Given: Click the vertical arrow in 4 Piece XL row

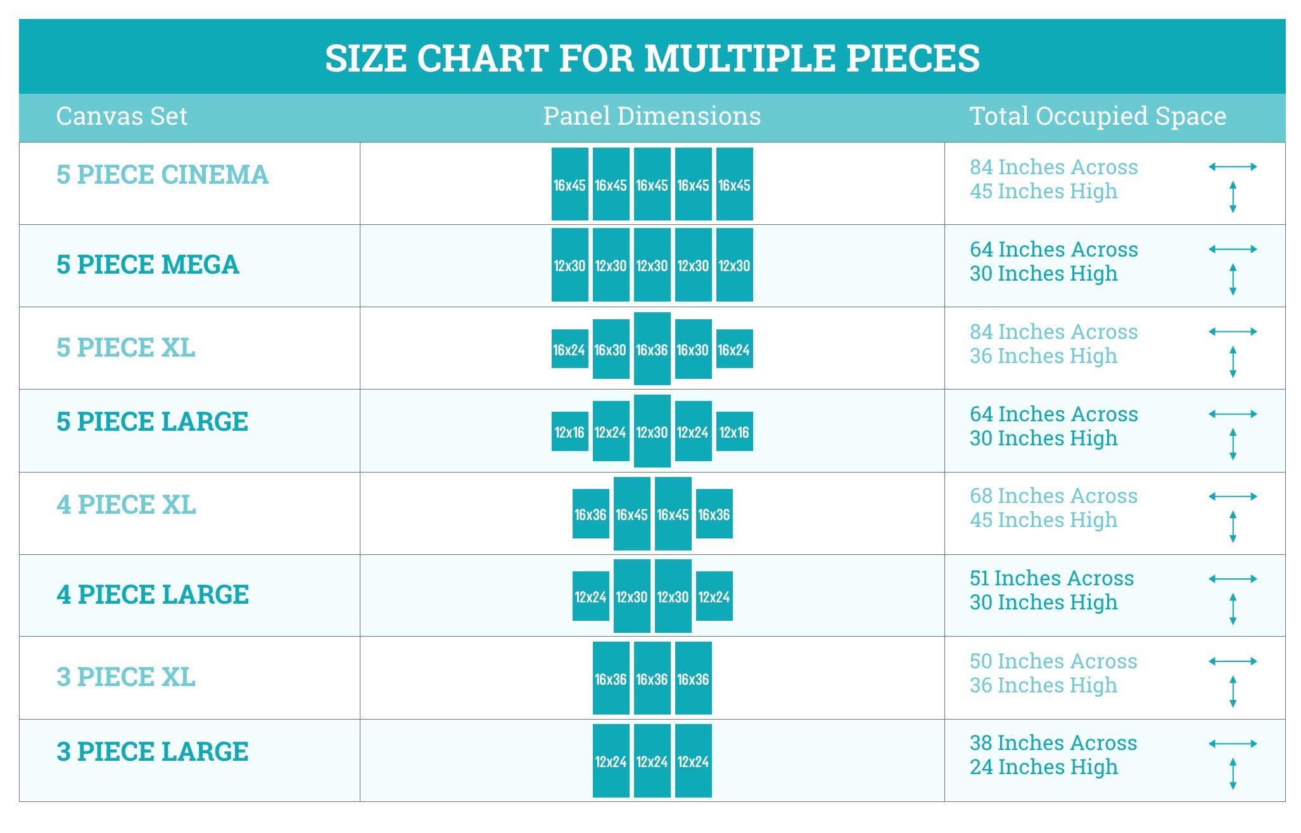Looking at the screenshot, I should [1233, 526].
